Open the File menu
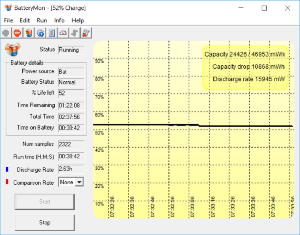The width and height of the screenshot is (300, 235). pyautogui.click(x=8, y=20)
